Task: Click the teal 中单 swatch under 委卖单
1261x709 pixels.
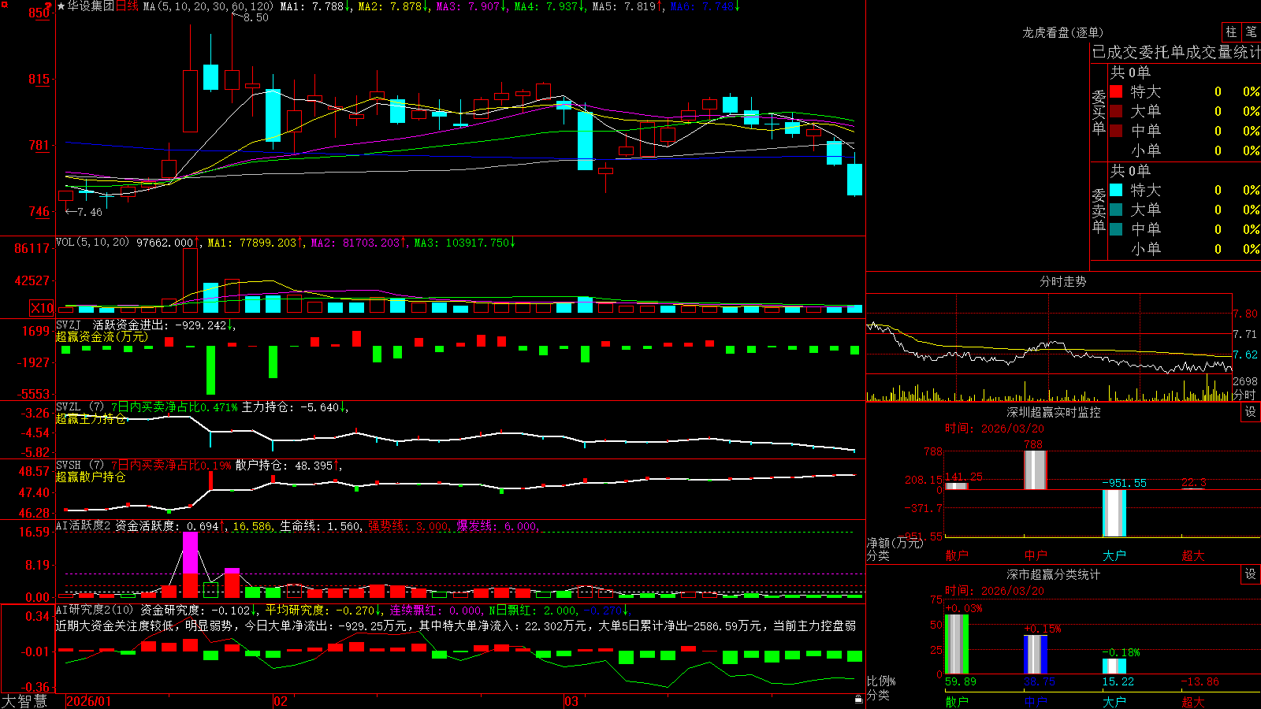Action: (x=1116, y=228)
